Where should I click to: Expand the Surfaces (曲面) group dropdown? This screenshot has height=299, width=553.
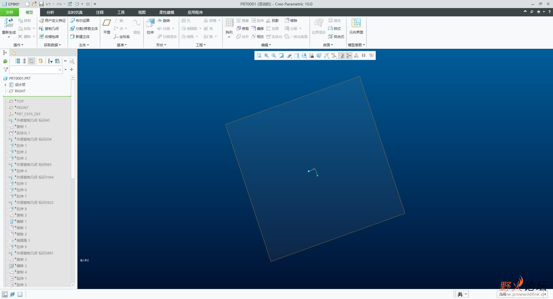click(x=328, y=45)
